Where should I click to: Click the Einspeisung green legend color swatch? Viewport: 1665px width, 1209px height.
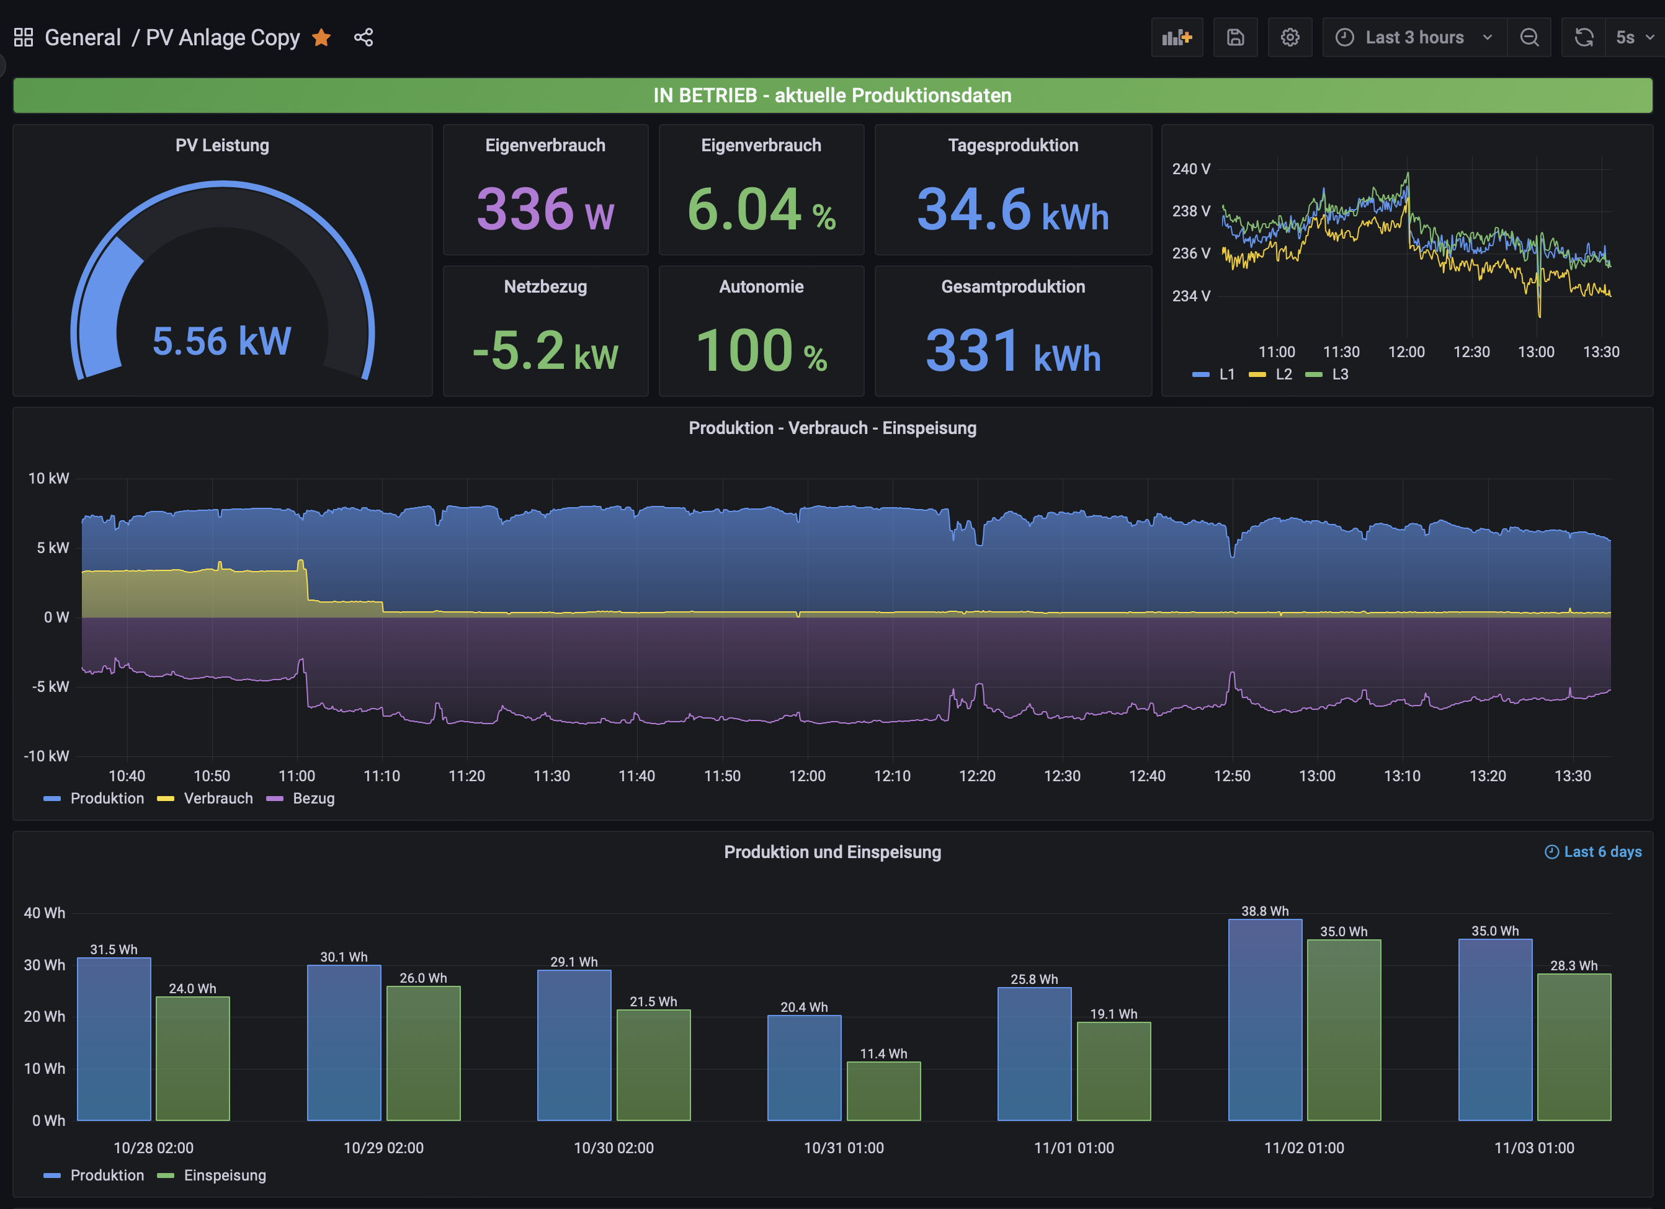(x=166, y=1176)
